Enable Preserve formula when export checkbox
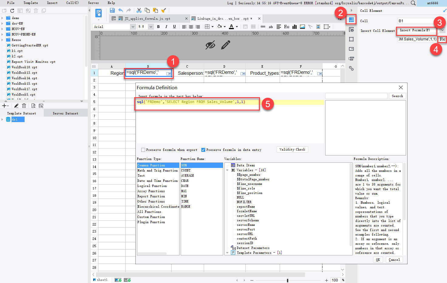This screenshot has height=283, width=447. point(143,150)
